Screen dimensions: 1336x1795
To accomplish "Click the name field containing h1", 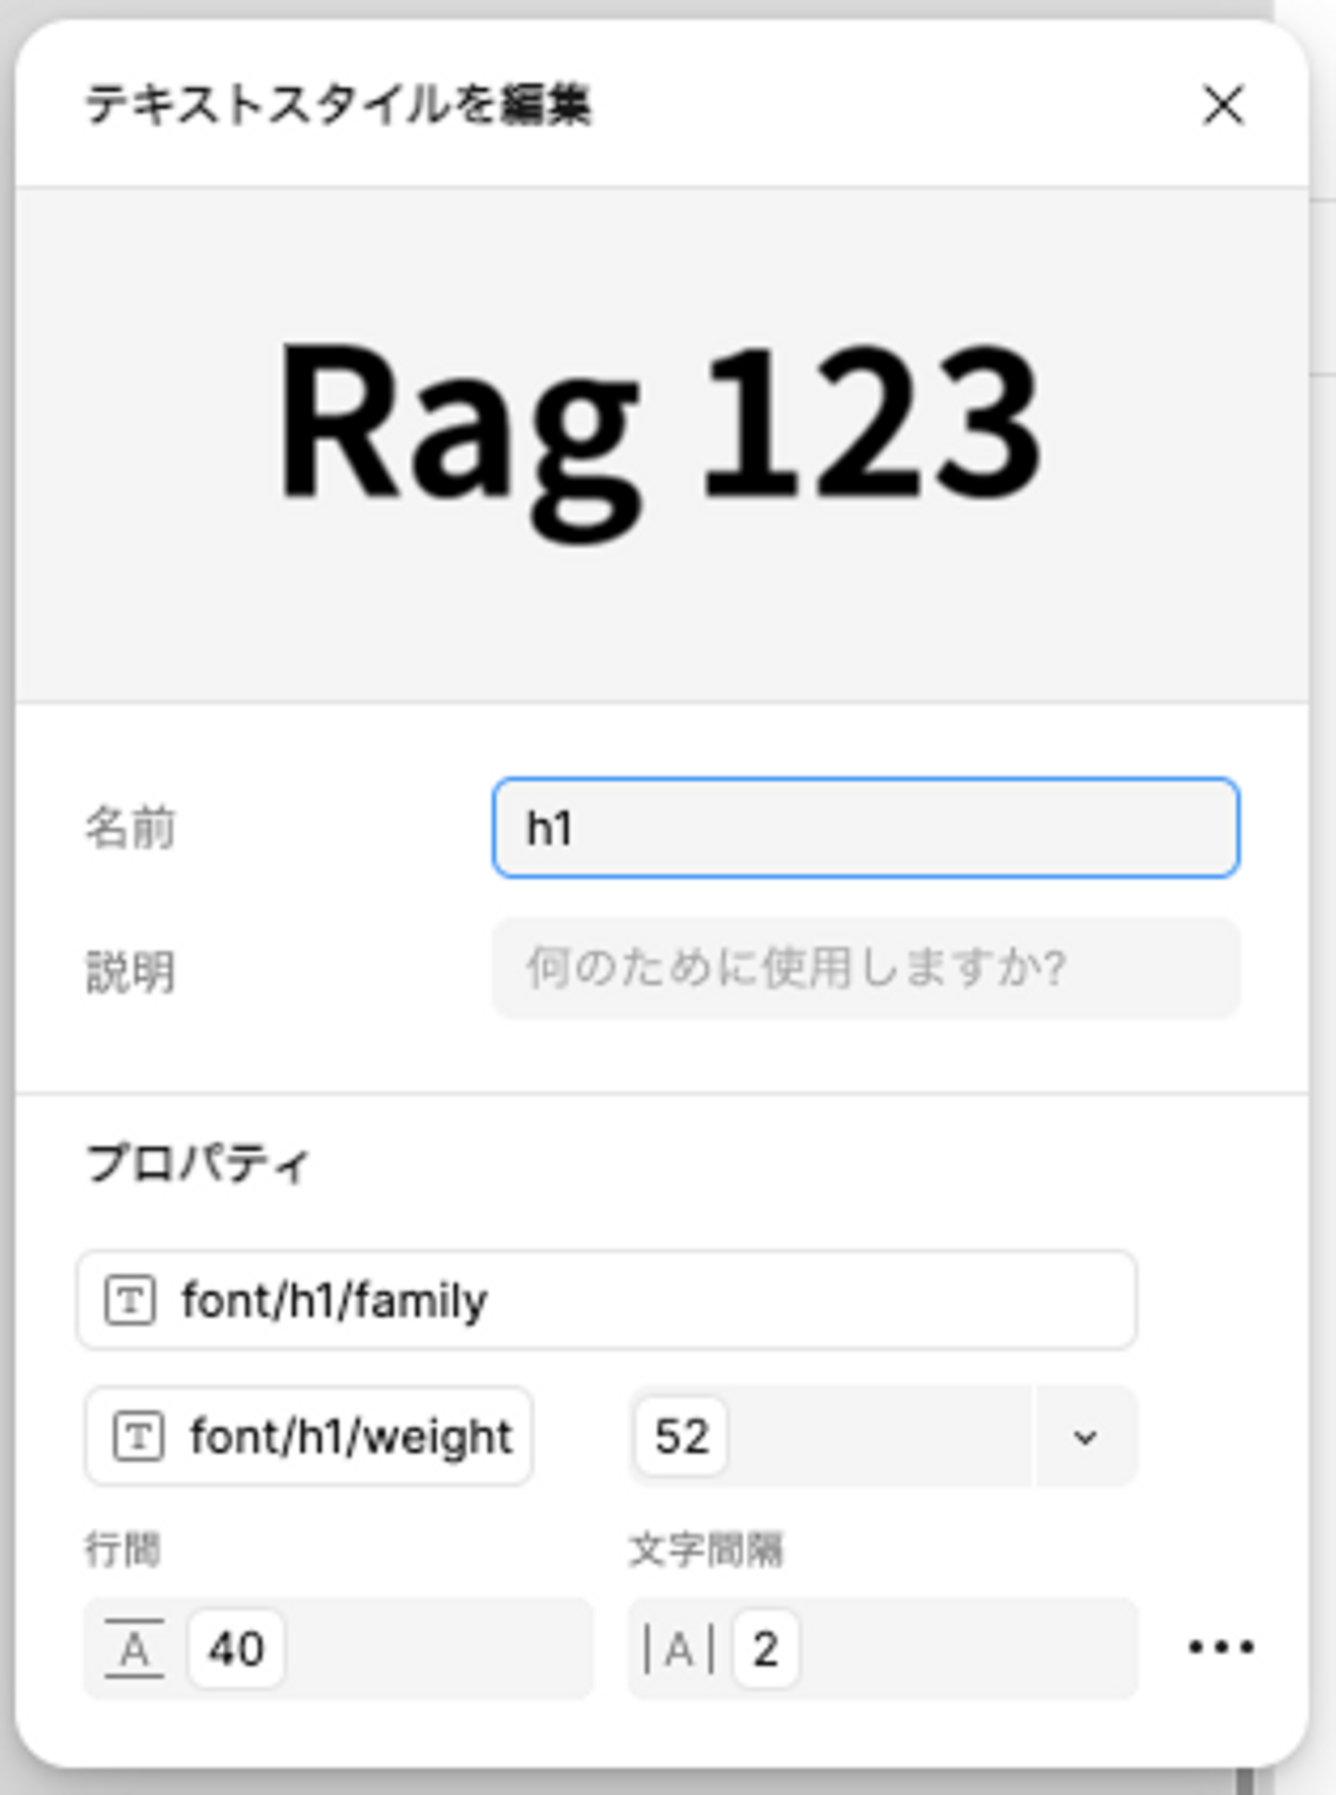I will tap(865, 827).
